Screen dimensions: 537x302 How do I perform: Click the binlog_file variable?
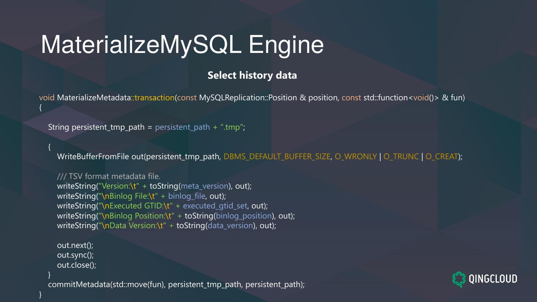click(187, 196)
